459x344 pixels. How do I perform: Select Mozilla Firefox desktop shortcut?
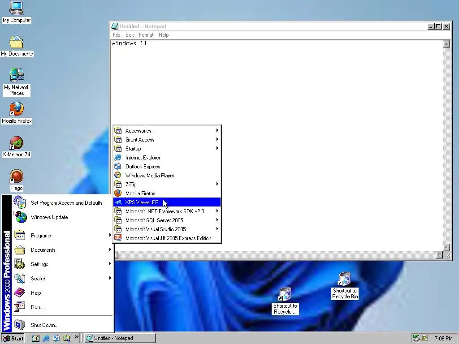17,112
